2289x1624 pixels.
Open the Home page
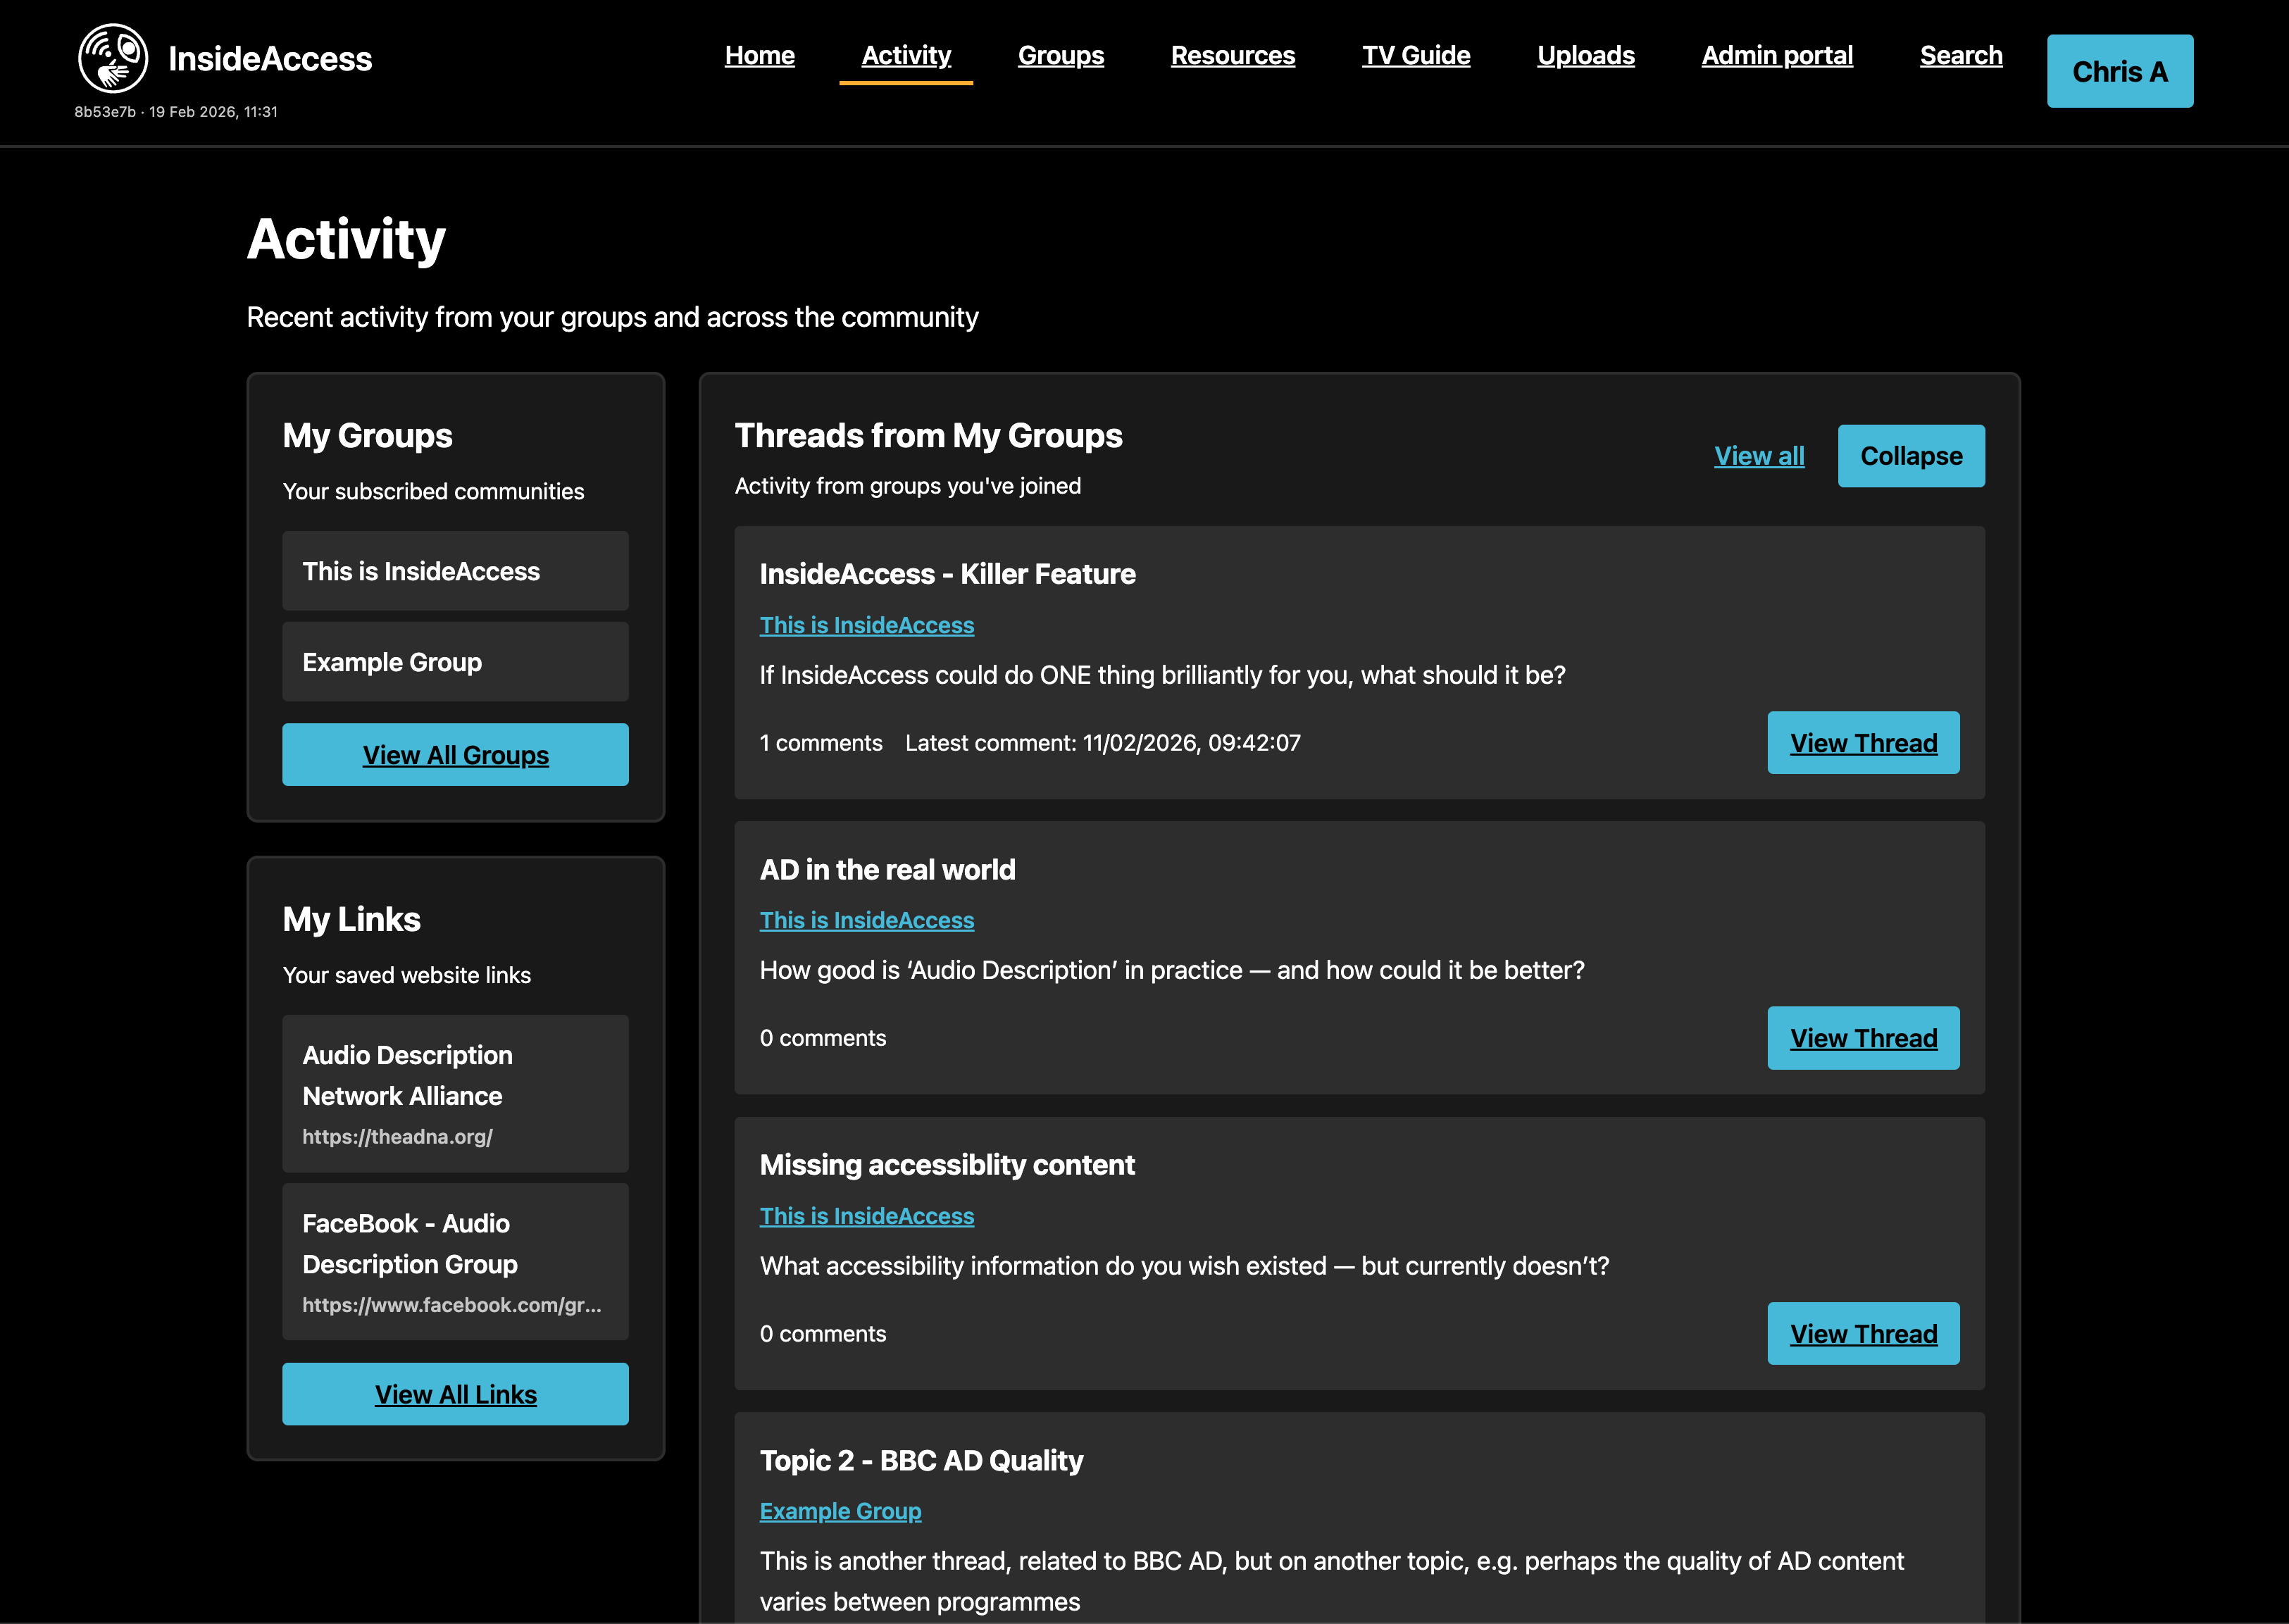(759, 56)
